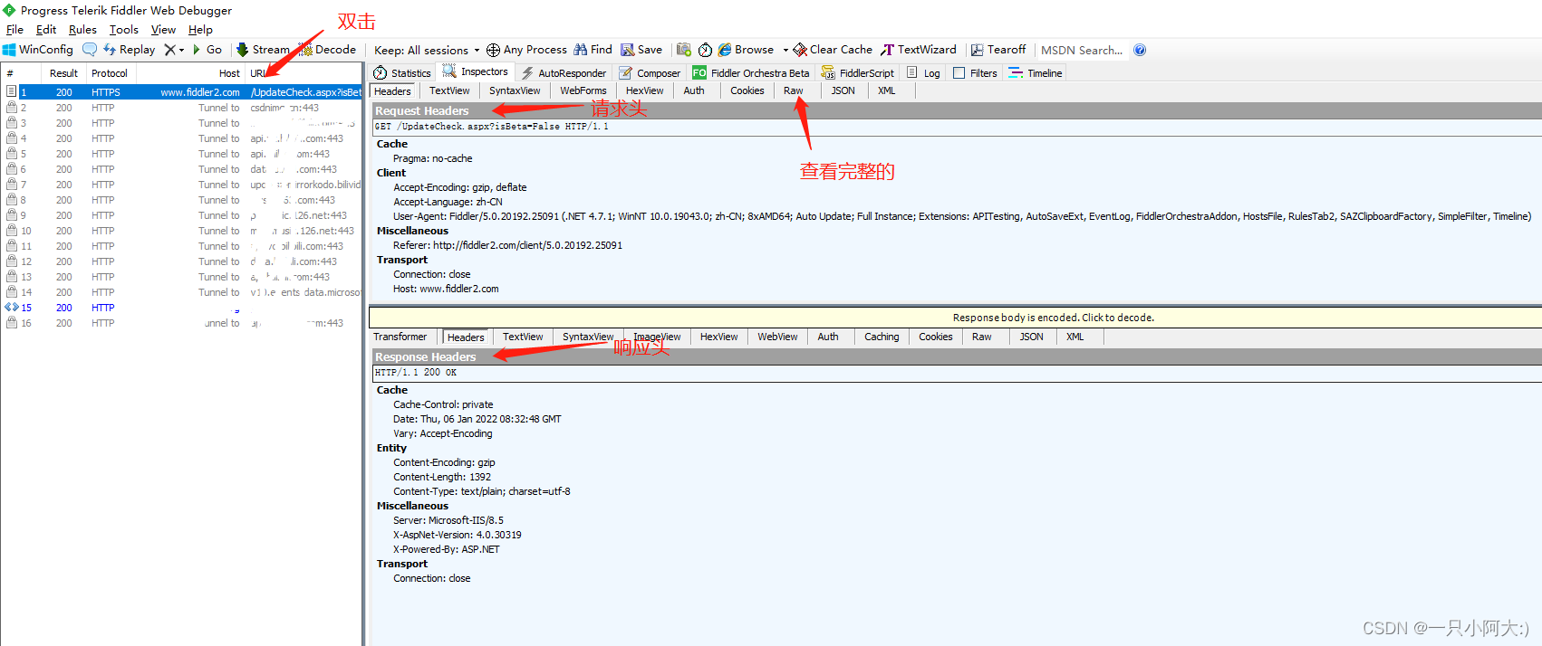1542x646 pixels.
Task: Open Find sessions binoculars tool
Action: [593, 50]
